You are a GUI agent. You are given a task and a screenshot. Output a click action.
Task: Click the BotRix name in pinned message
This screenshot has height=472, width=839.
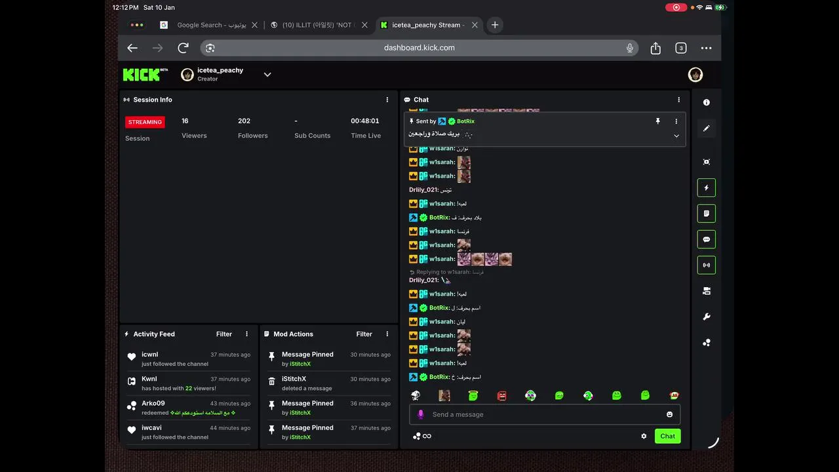[465, 121]
